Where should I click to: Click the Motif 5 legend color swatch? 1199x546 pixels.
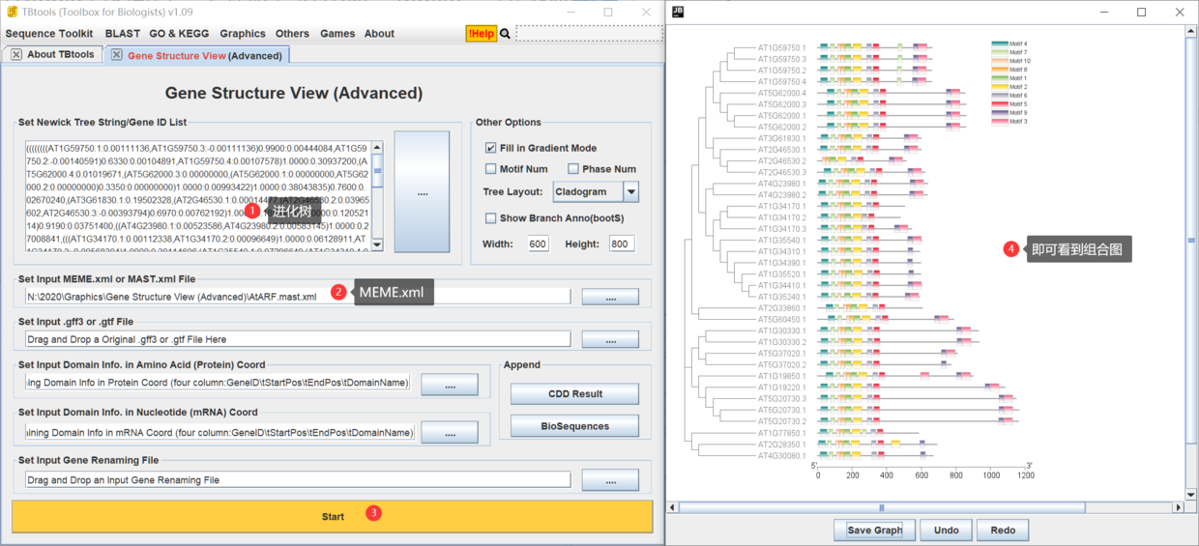click(x=1000, y=104)
